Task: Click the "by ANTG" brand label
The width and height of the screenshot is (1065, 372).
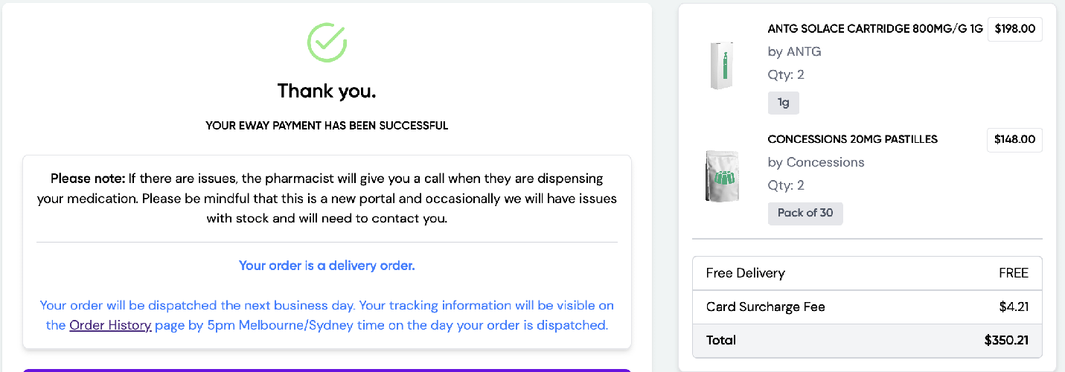Action: pos(794,51)
